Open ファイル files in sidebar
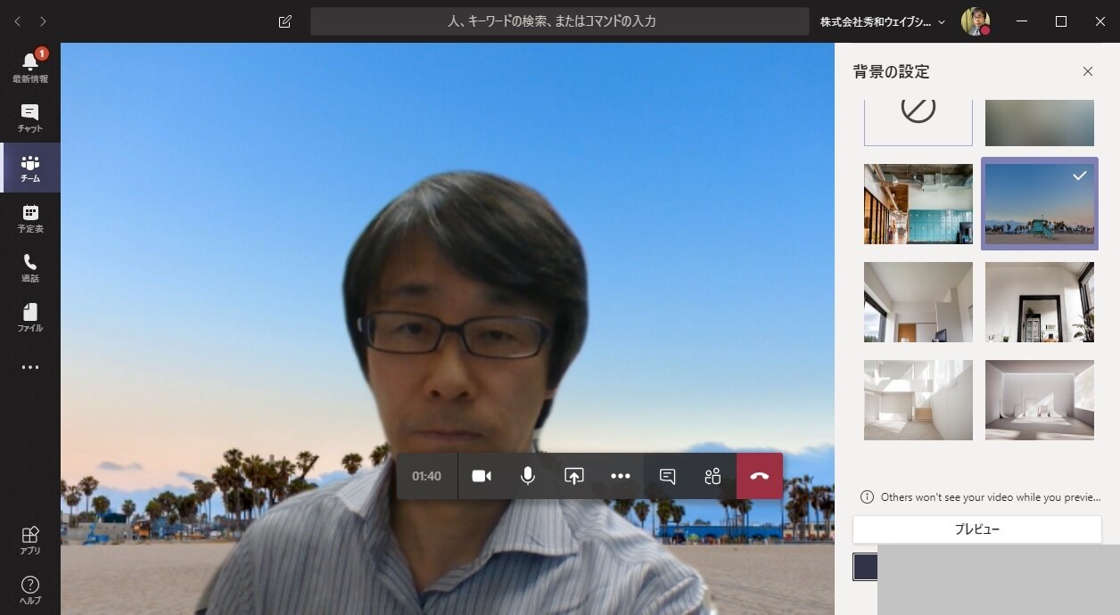Viewport: 1120px width, 615px height. (30, 317)
